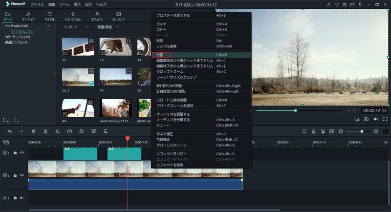Redo the last edit
Screen dimensions: 391x212
[22, 131]
